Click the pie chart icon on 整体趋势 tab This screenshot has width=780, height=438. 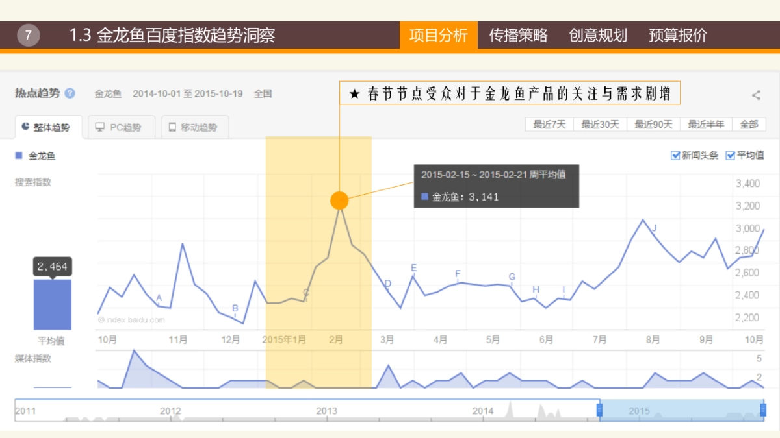point(26,127)
